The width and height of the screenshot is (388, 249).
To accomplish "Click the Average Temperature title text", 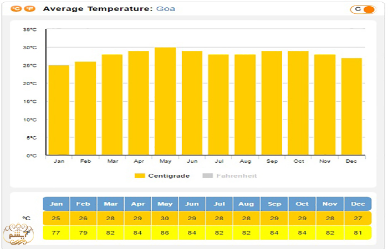I will [97, 9].
